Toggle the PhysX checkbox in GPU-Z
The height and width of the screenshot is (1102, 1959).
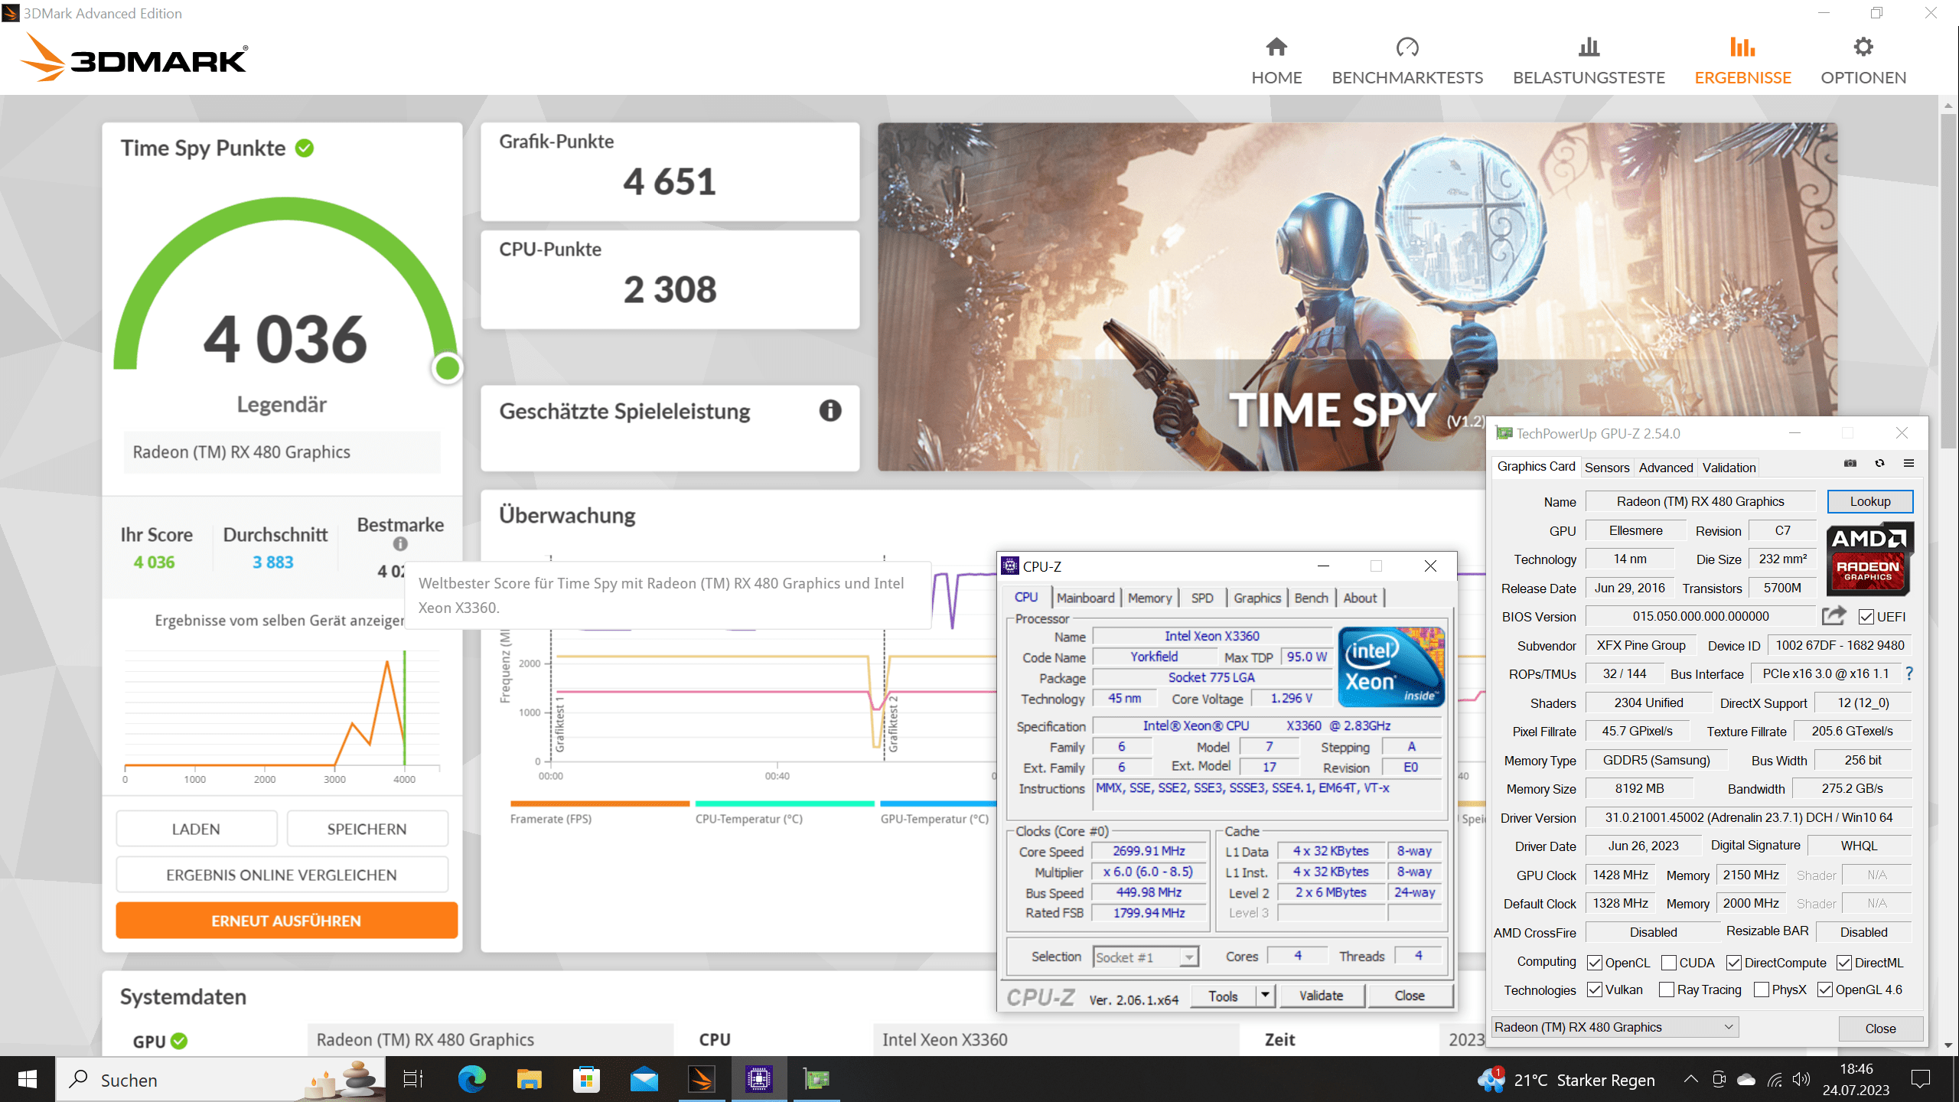click(x=1761, y=990)
